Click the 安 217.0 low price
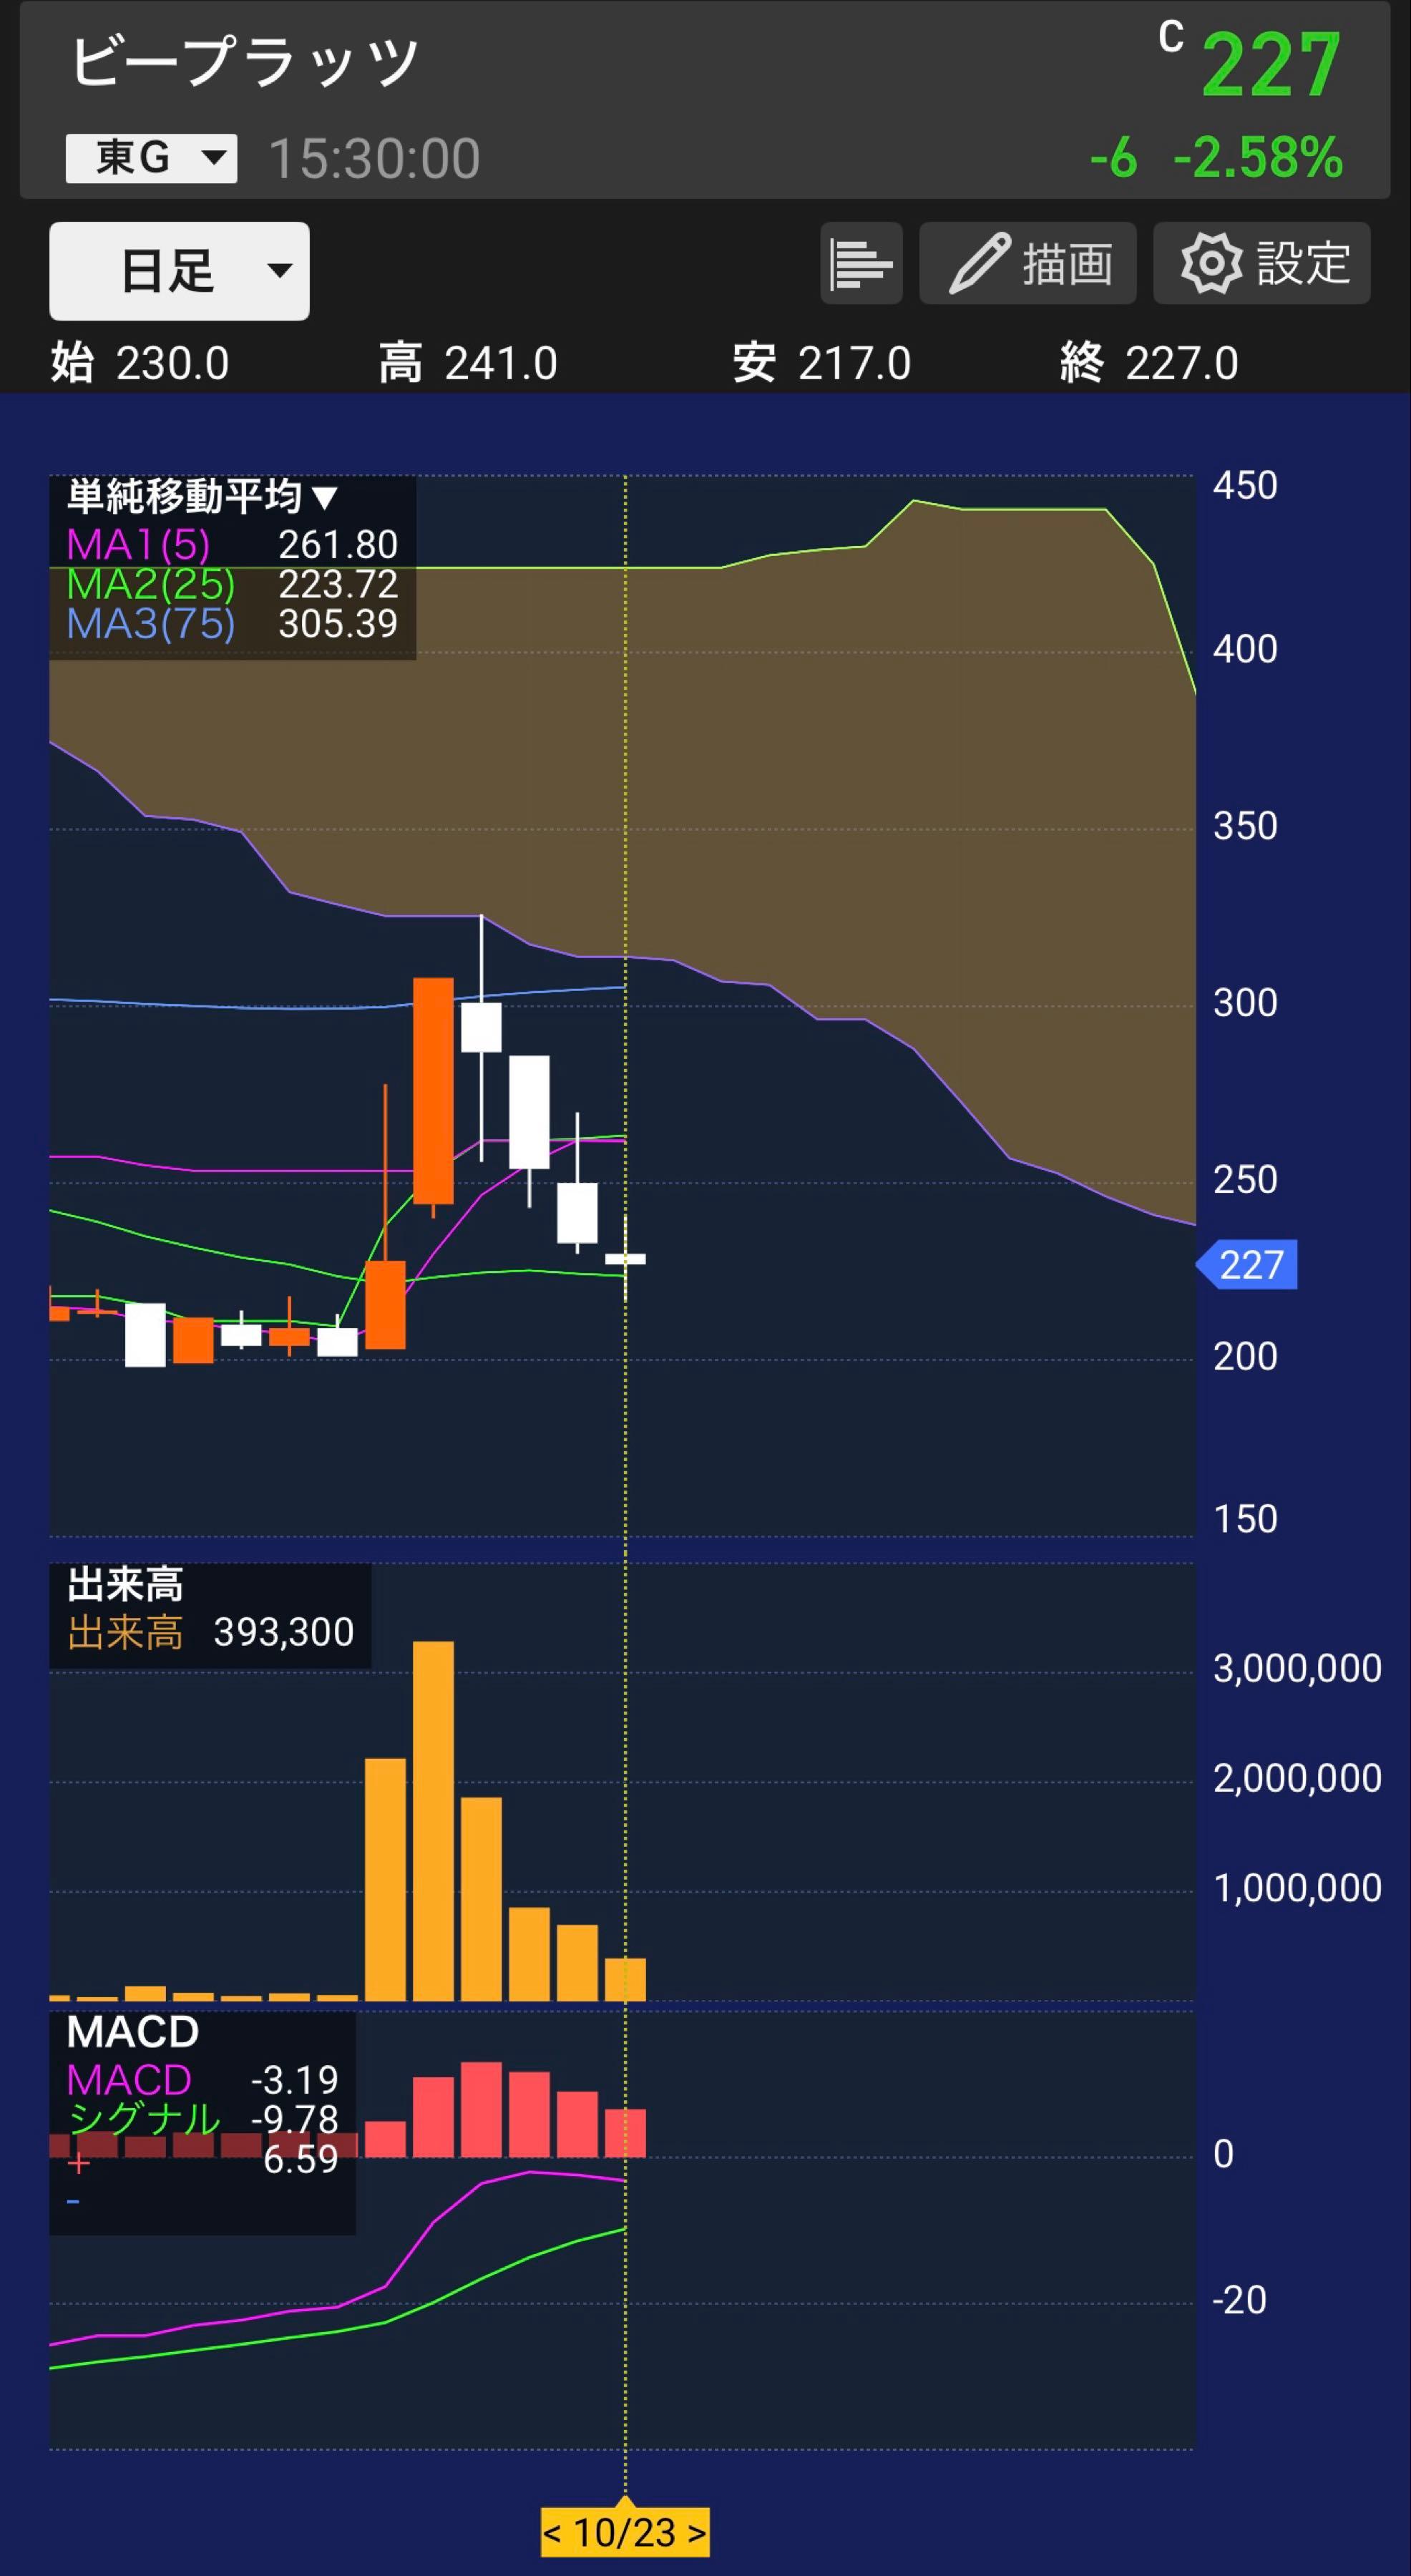The image size is (1411, 2576). pyautogui.click(x=822, y=363)
